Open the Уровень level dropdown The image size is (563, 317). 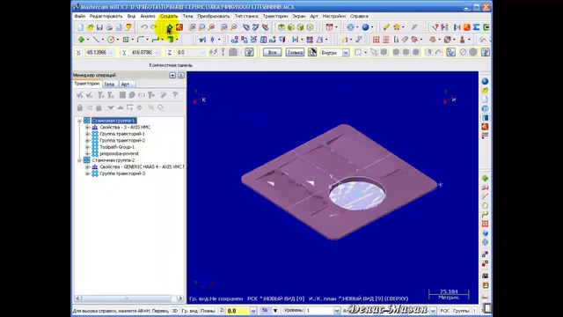click(337, 311)
